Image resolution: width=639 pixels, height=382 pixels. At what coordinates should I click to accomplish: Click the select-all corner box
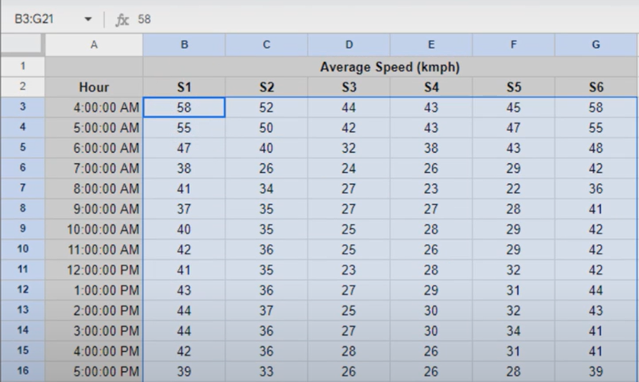tap(22, 44)
